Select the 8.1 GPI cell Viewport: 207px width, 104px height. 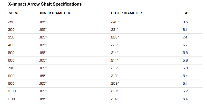(x=185, y=30)
